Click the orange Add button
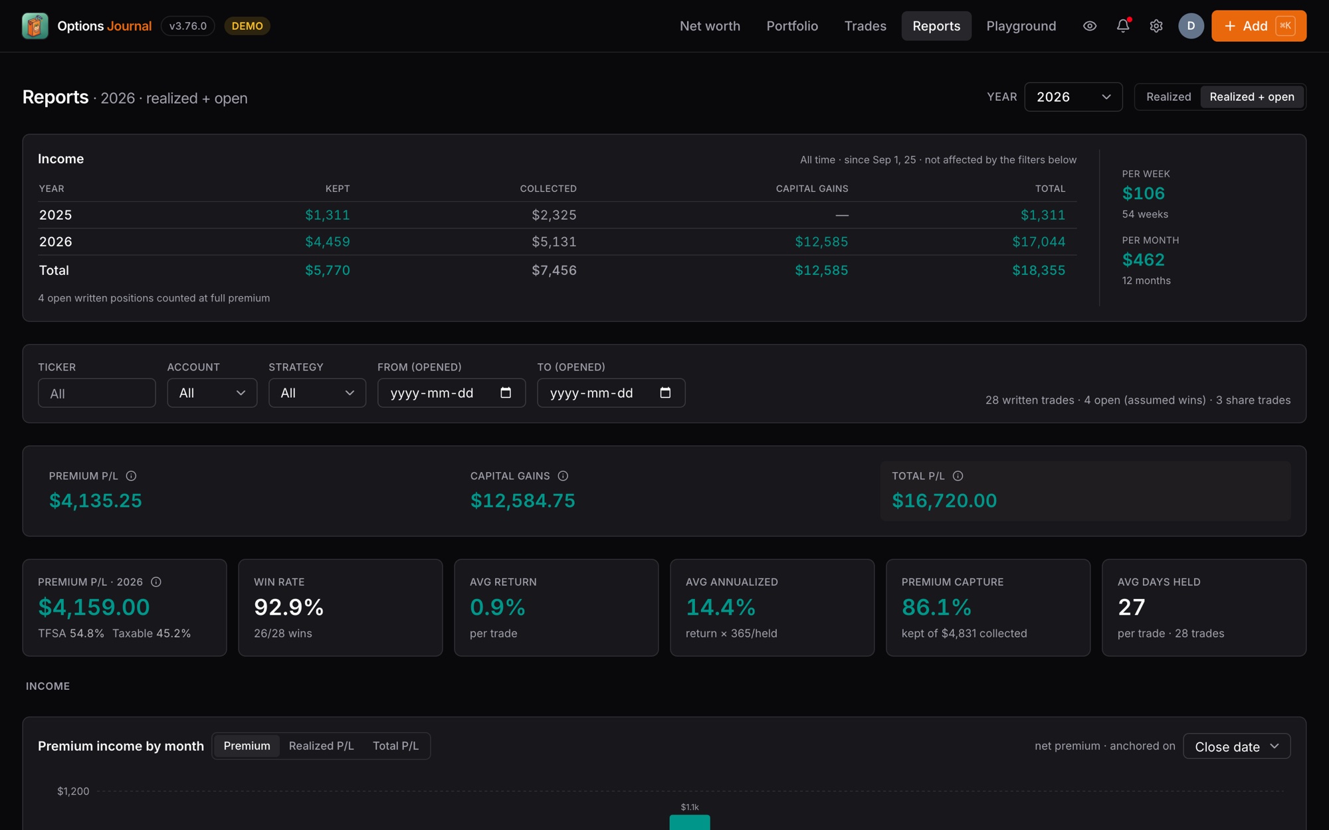1329x830 pixels. [x=1259, y=26]
